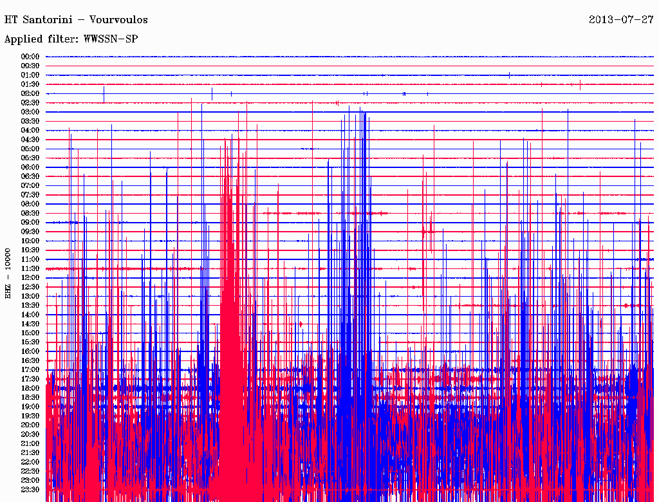Click the EHZ - 10000 axis label
The width and height of the screenshot is (659, 502).
point(8,274)
